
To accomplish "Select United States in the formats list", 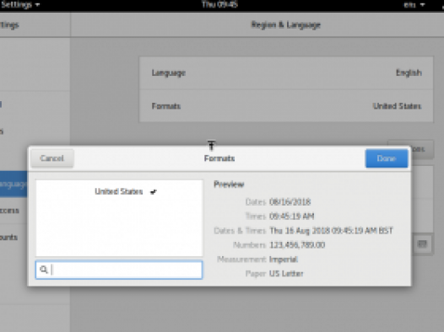I will pos(119,191).
